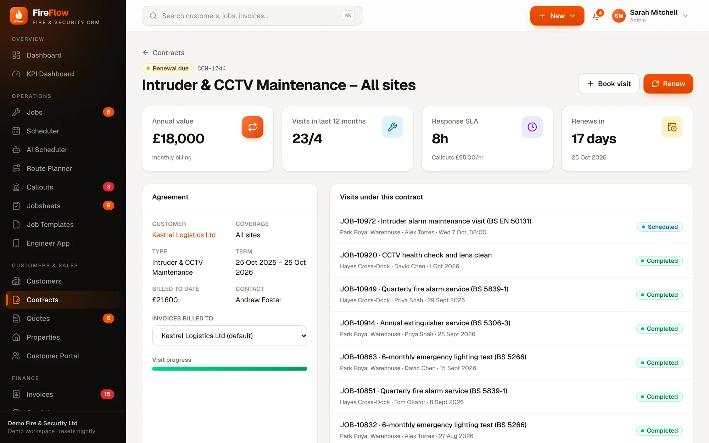Open JOB-10863 emergency lighting test row
The height and width of the screenshot is (443, 709).
click(511, 363)
